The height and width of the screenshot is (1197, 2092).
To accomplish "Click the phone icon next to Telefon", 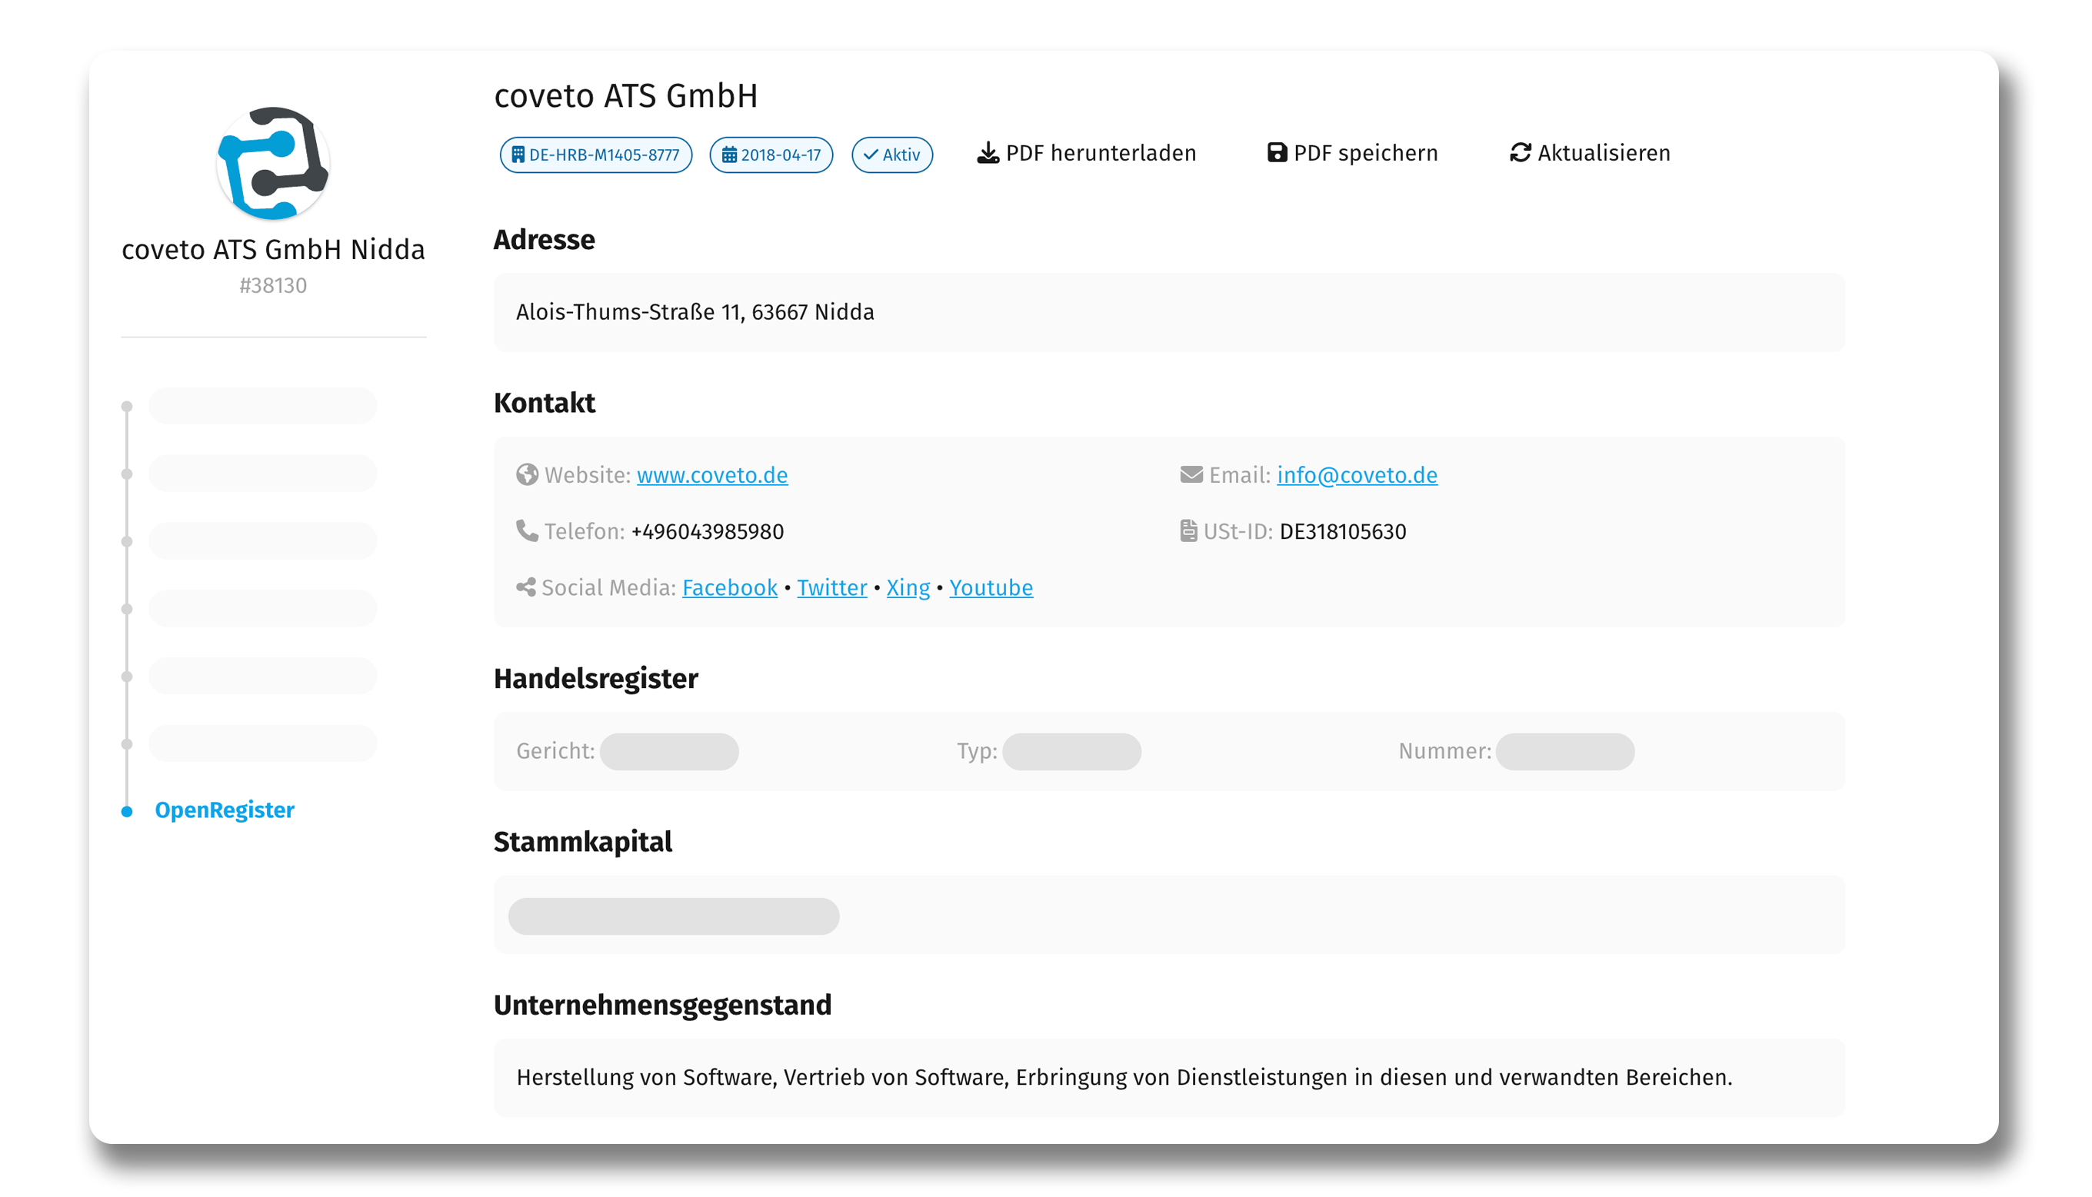I will pos(526,531).
